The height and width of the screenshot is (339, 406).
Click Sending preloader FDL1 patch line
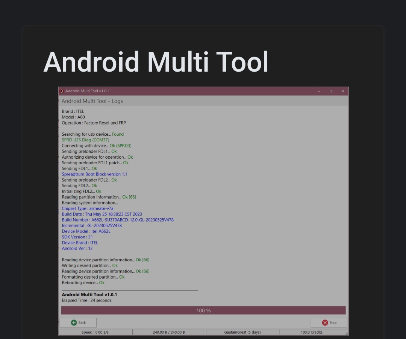click(95, 162)
